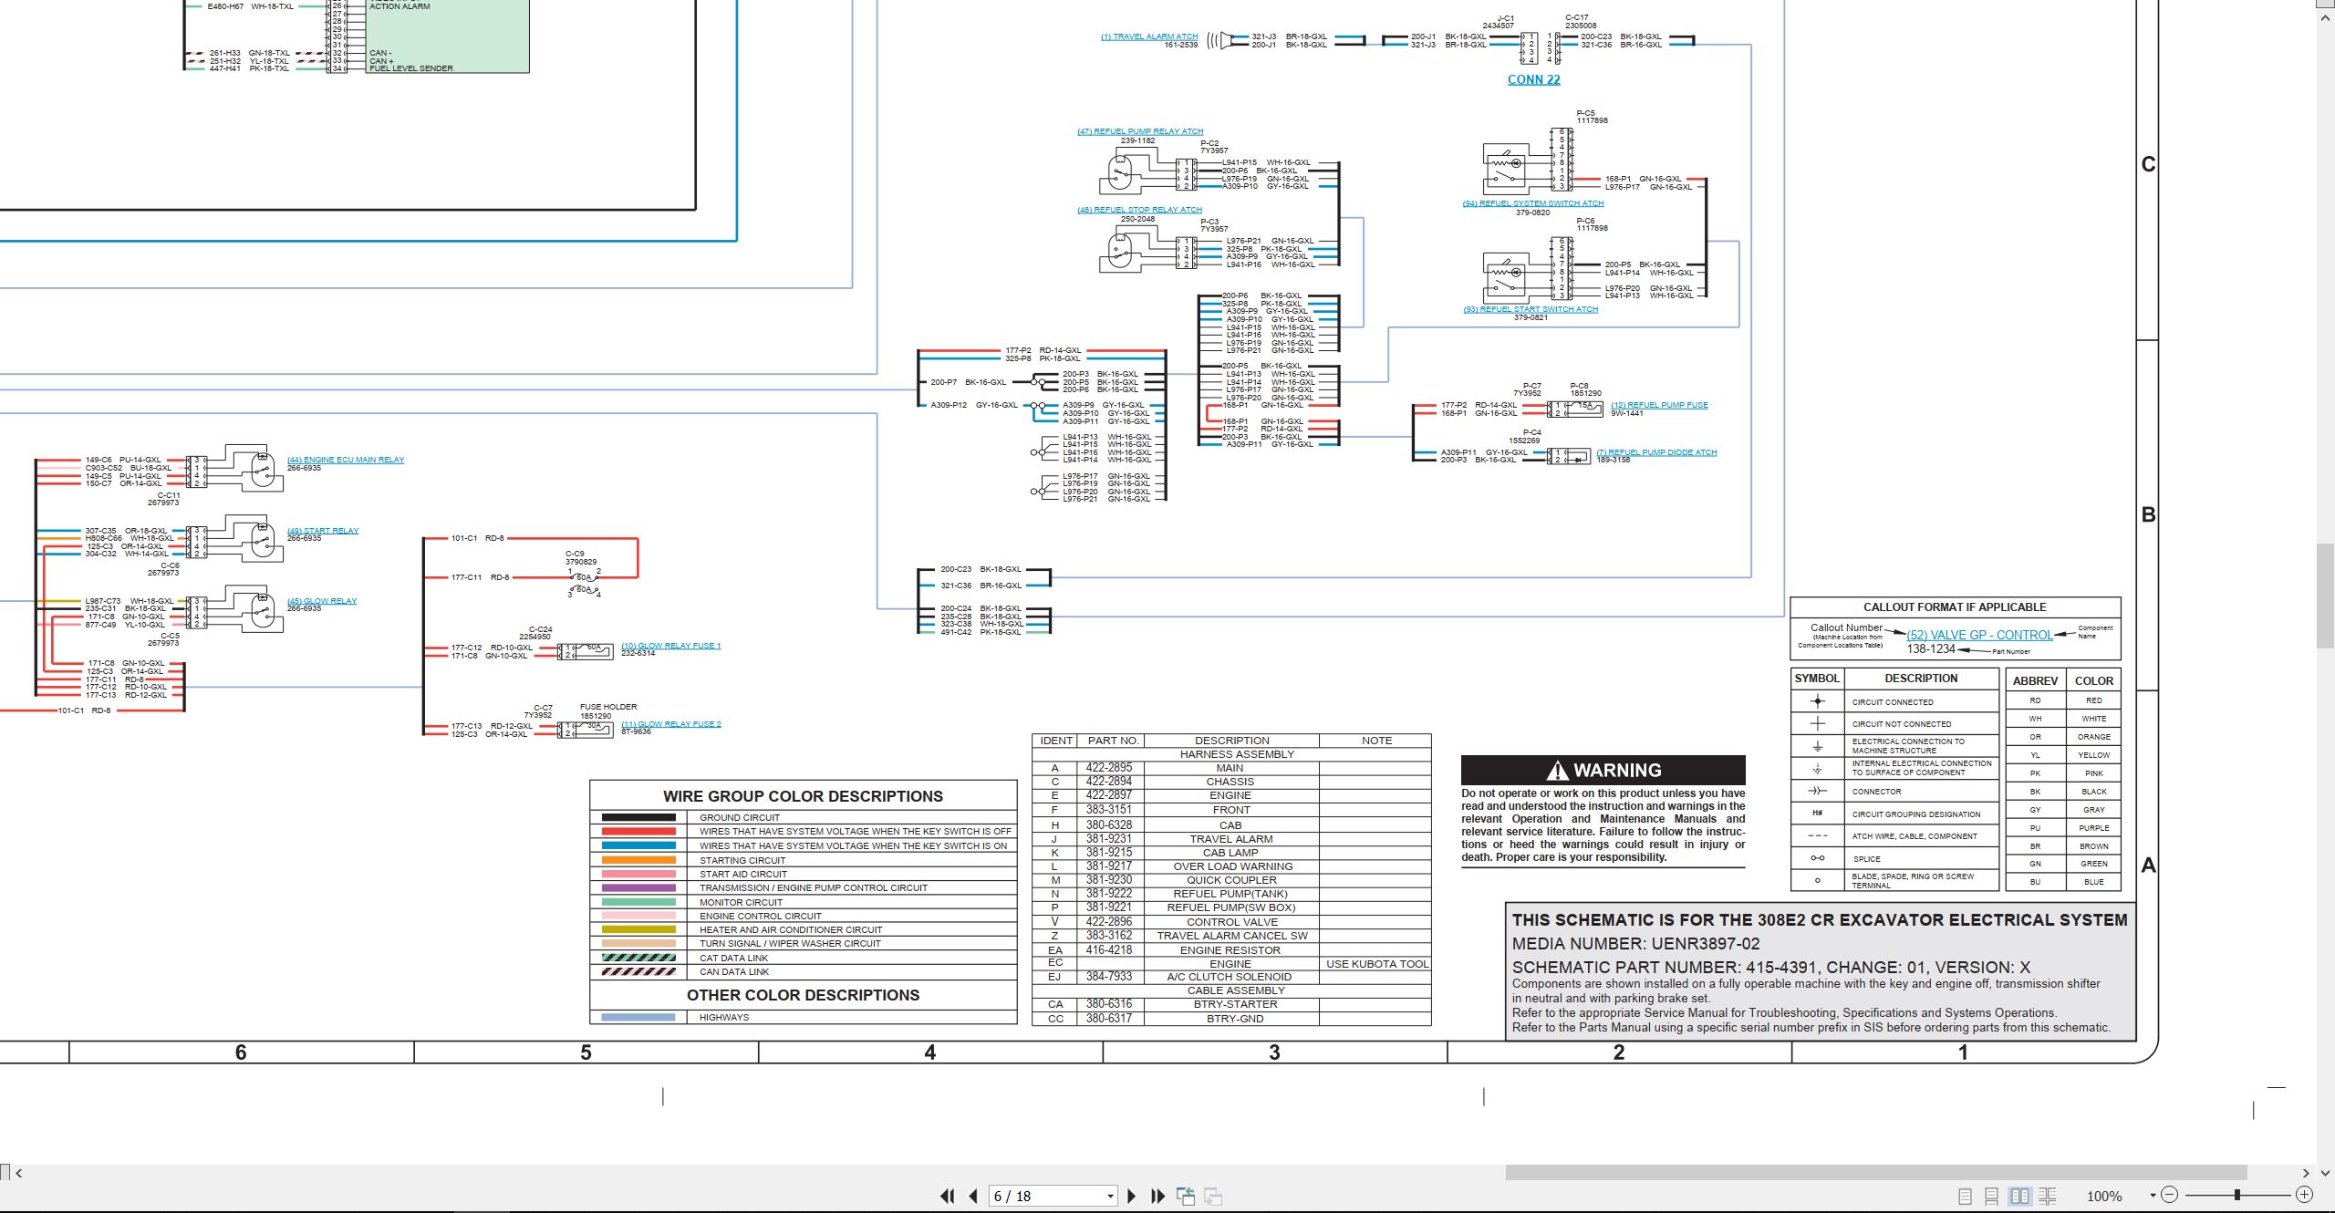Switch to continuous facing view
Screen dimensions: 2335x1213
click(2048, 1196)
